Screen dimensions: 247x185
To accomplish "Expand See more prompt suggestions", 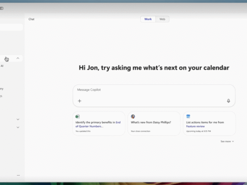I will pos(227,141).
